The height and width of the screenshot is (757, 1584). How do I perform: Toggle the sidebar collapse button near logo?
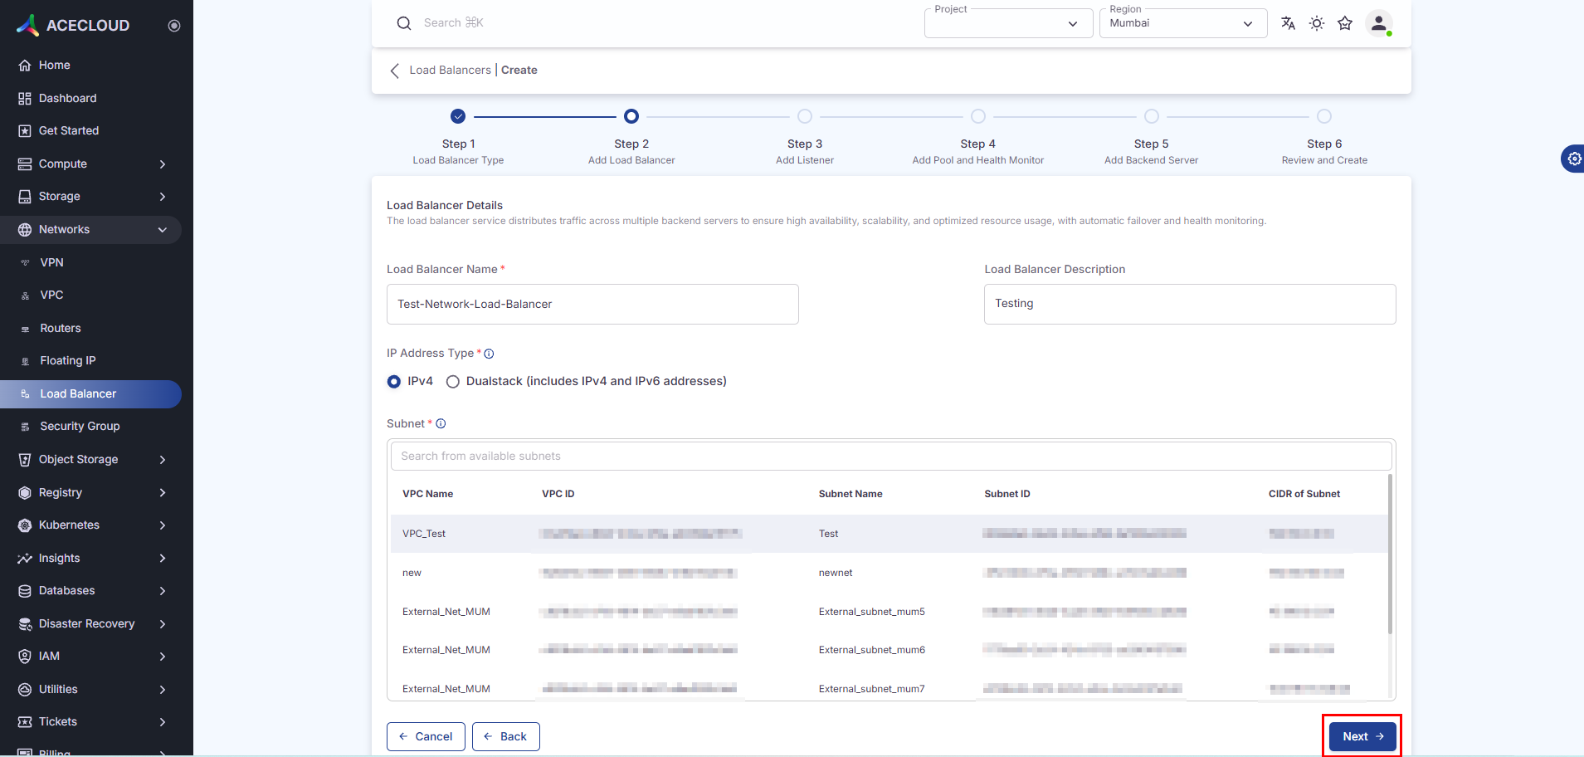point(174,26)
